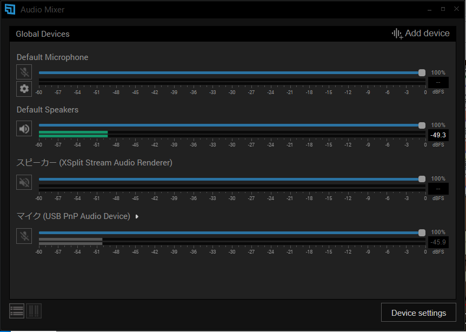Screen dimensions: 466x332
Task: Click the Default Speakers label
Action: coord(48,110)
